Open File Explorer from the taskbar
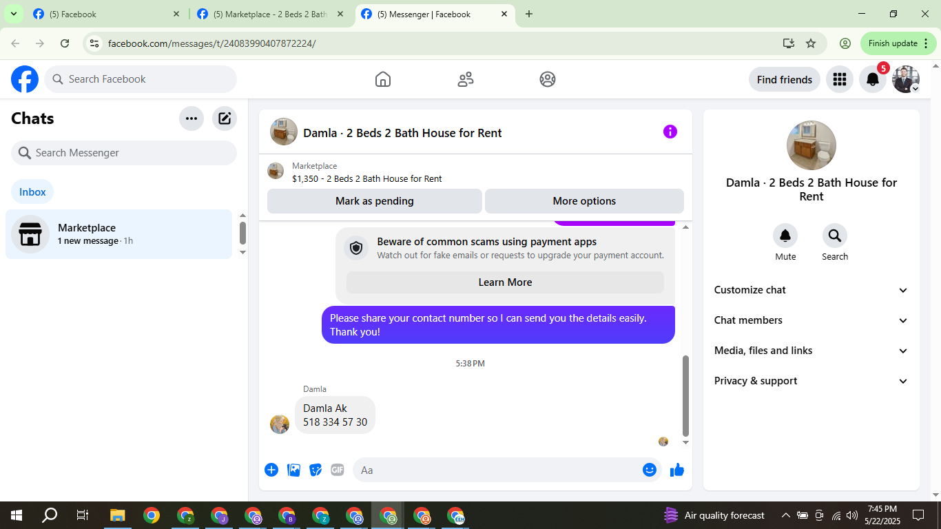The image size is (941, 529). [x=118, y=515]
